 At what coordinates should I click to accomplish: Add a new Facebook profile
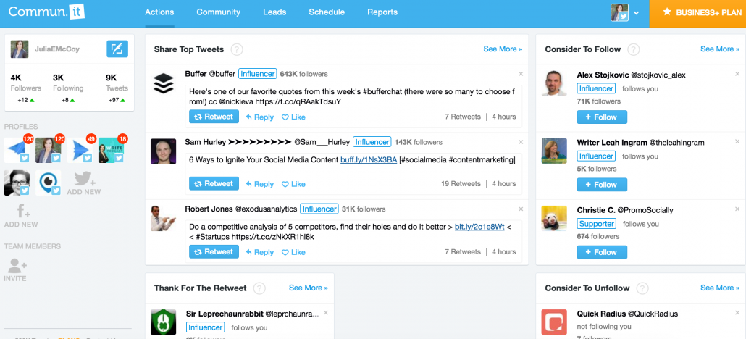click(21, 216)
